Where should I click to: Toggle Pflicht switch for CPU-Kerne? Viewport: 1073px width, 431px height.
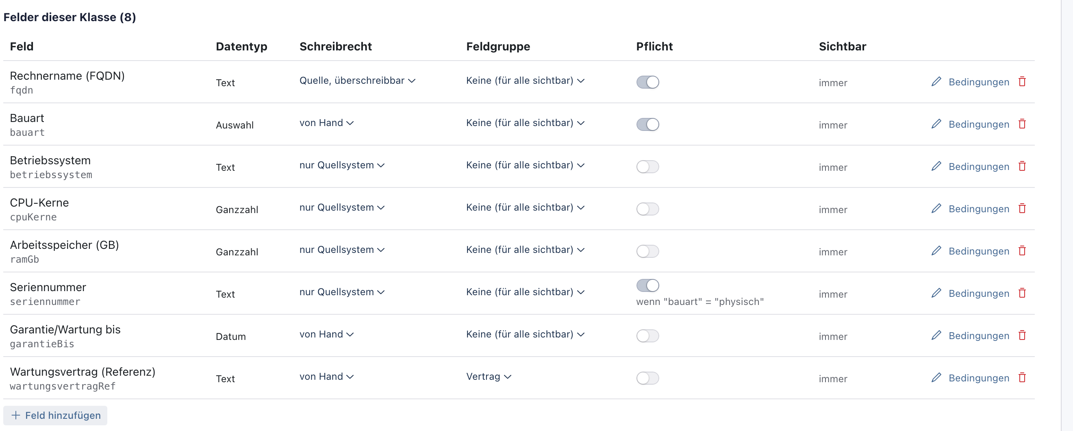click(x=647, y=209)
